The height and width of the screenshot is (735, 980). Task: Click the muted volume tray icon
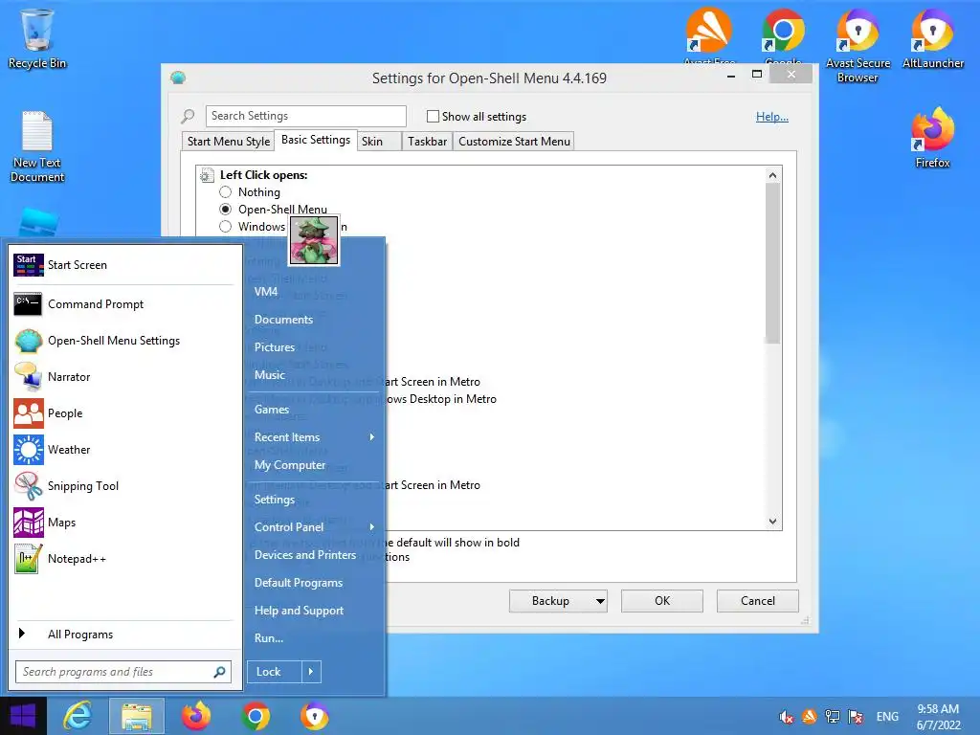pyautogui.click(x=786, y=717)
